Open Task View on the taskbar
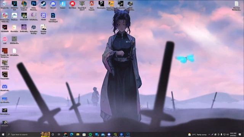The height and width of the screenshot is (137, 244). pyautogui.click(x=59, y=134)
